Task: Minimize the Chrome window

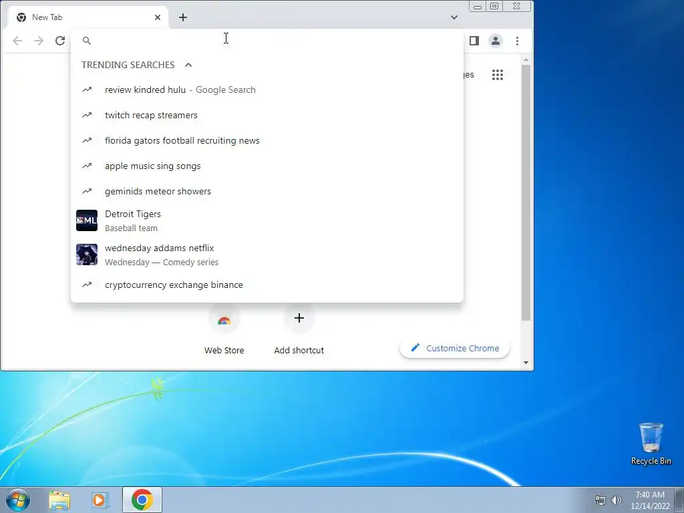Action: (478, 6)
